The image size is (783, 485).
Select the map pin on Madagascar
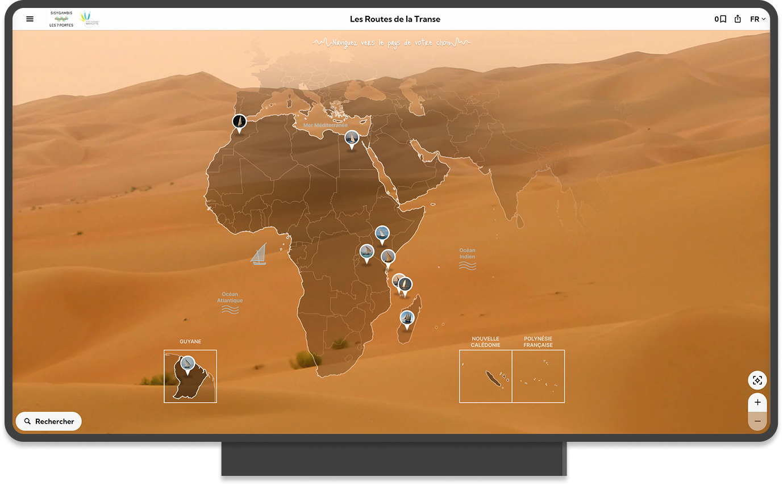pos(407,318)
